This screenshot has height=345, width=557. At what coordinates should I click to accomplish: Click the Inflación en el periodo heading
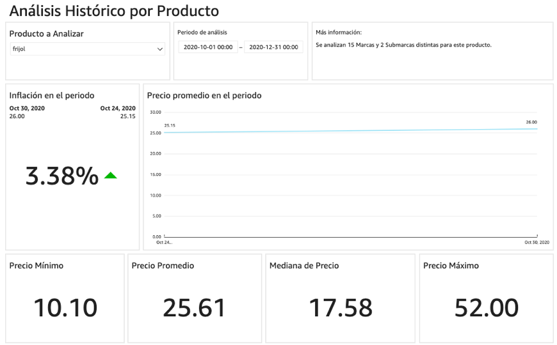coord(52,95)
